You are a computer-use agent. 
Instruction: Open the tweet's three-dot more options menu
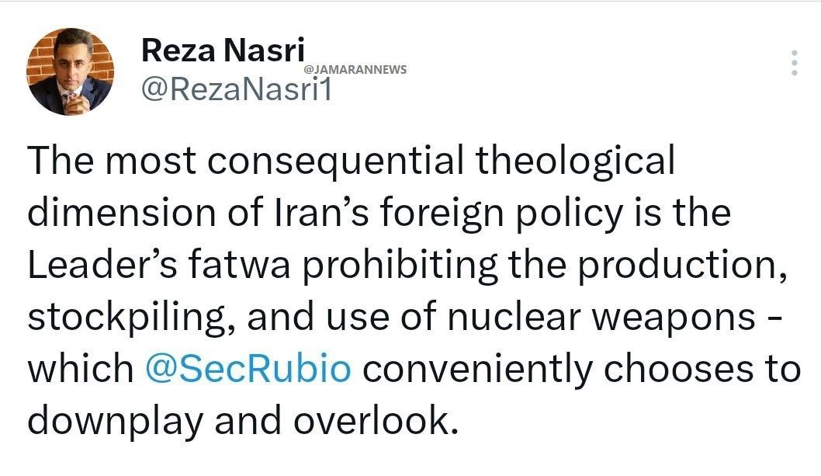(793, 63)
